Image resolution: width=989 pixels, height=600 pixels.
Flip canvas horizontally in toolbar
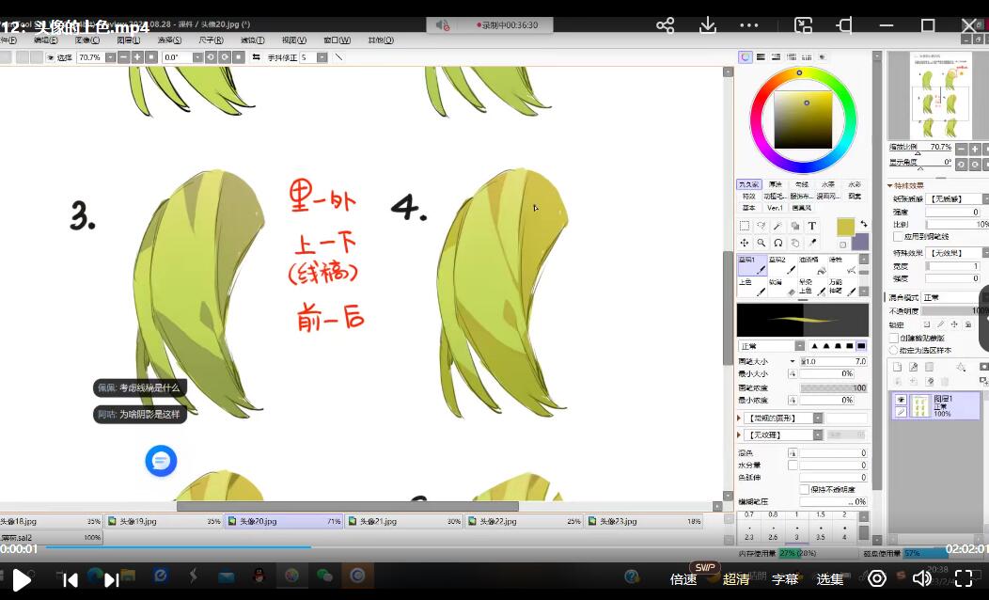(x=256, y=57)
